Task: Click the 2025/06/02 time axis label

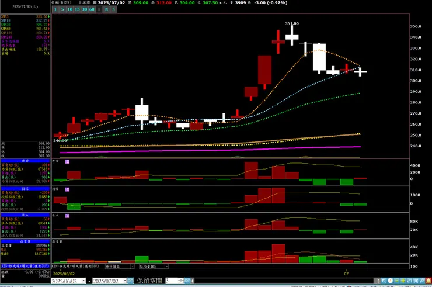Action: pos(64,274)
